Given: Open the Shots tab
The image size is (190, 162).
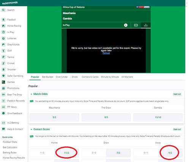Looking at the screenshot, I should [74, 77].
